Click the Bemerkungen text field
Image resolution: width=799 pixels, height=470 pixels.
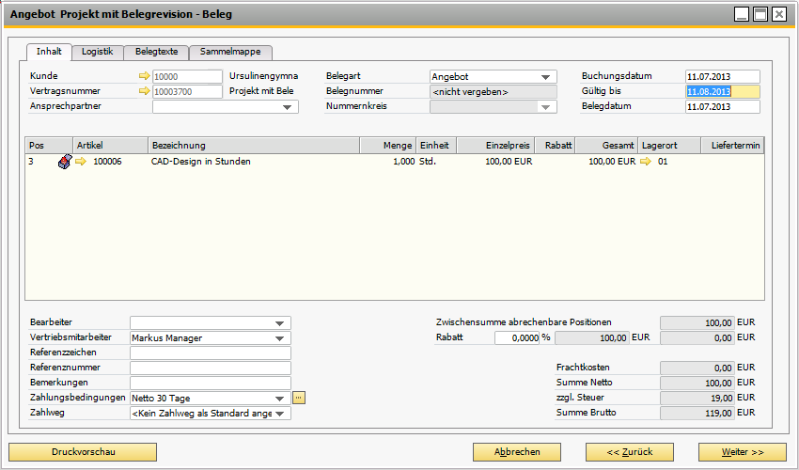(x=210, y=383)
